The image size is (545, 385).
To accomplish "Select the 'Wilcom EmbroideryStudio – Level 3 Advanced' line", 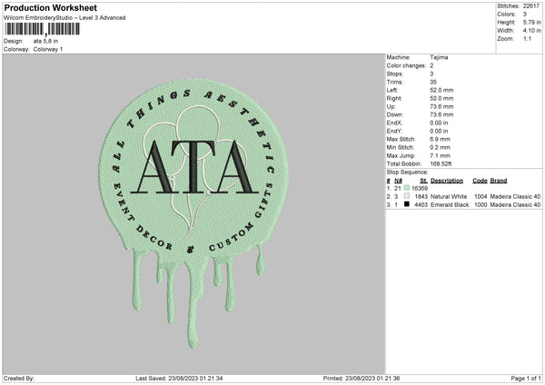I will tap(64, 18).
